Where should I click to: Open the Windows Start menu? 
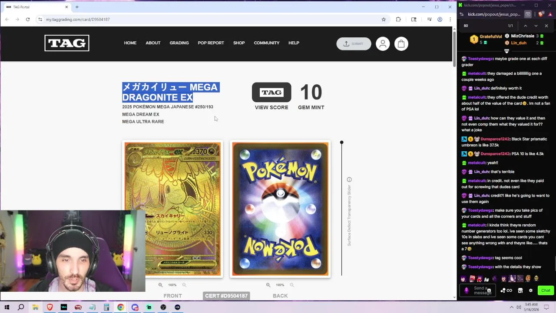pos(7,307)
